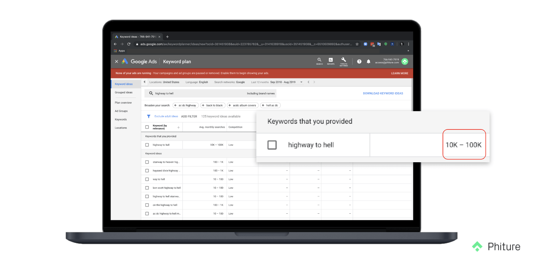538x270 pixels.
Task: Click Exclude adult ideas filter link
Action: [166, 116]
